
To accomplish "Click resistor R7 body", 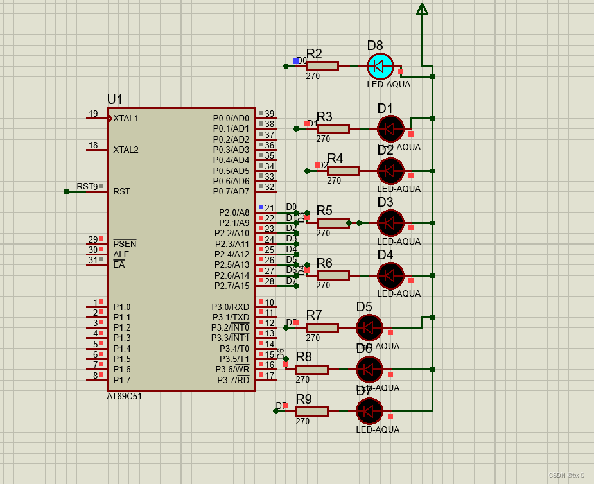I will [322, 327].
